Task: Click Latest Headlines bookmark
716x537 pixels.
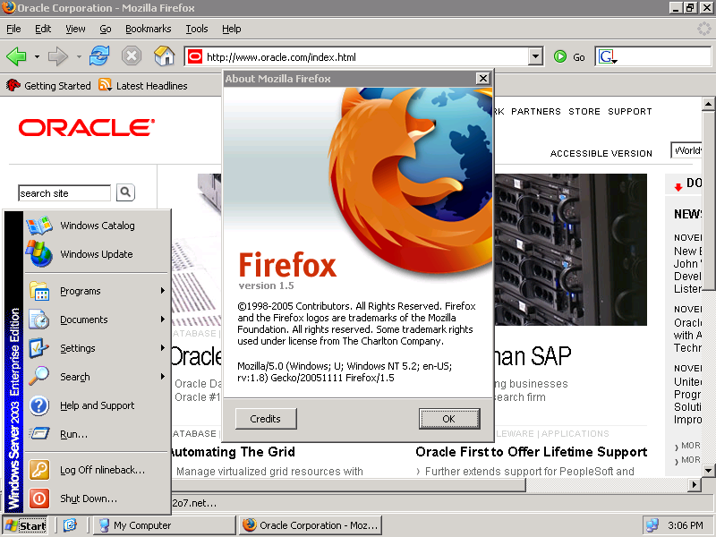Action: (143, 86)
